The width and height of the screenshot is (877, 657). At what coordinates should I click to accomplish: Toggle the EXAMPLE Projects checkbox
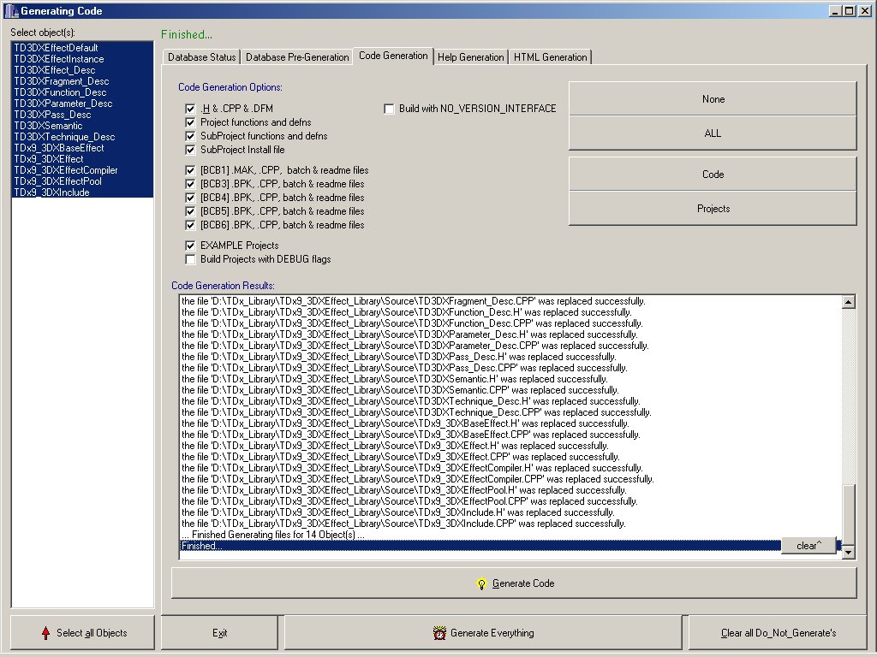pos(191,246)
